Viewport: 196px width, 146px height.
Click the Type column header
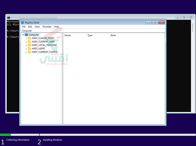click(x=98, y=35)
